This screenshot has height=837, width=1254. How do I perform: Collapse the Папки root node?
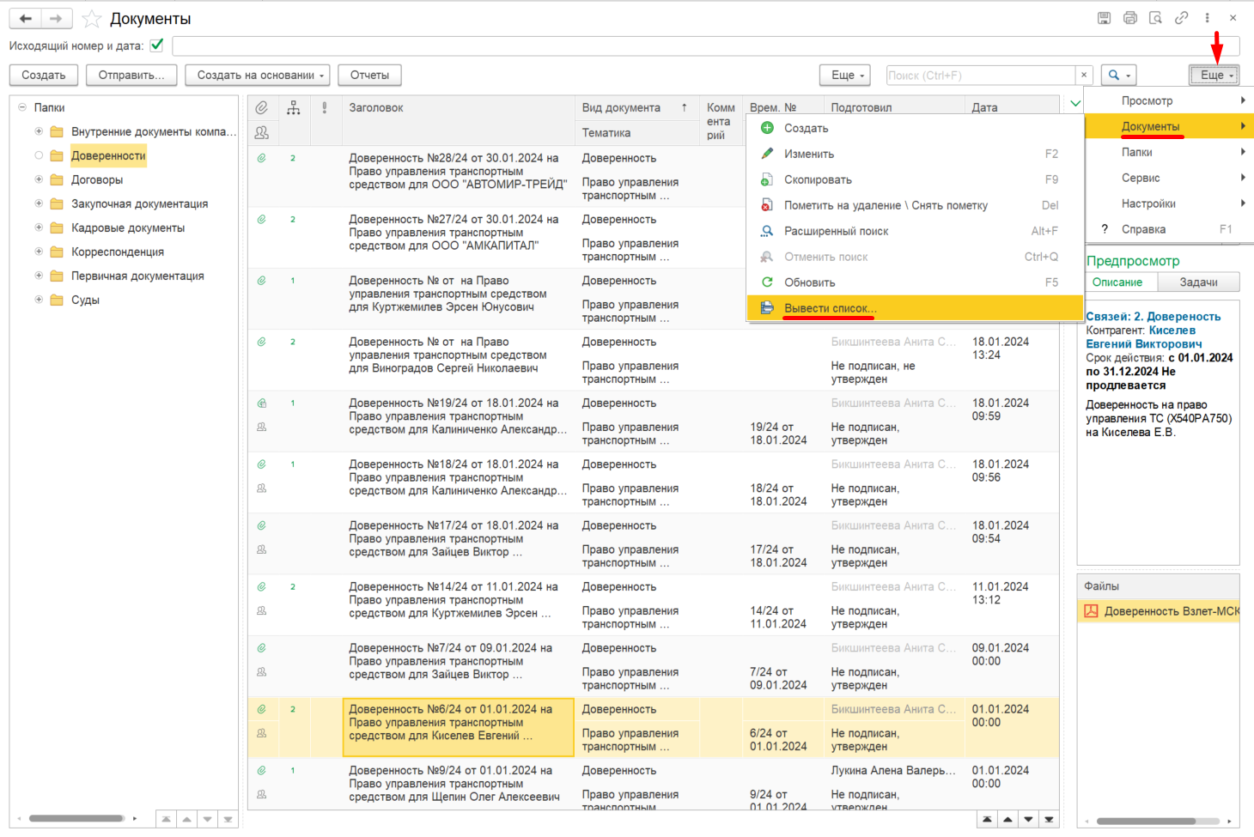22,107
